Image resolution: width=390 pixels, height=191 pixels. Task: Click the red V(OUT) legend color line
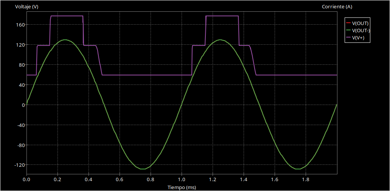(x=348, y=23)
